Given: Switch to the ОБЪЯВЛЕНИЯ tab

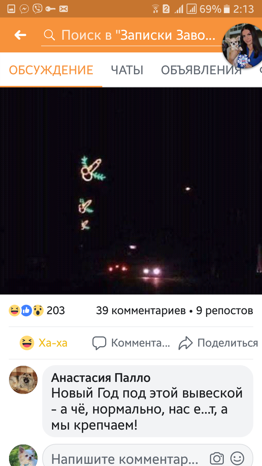Looking at the screenshot, I should coord(201,70).
